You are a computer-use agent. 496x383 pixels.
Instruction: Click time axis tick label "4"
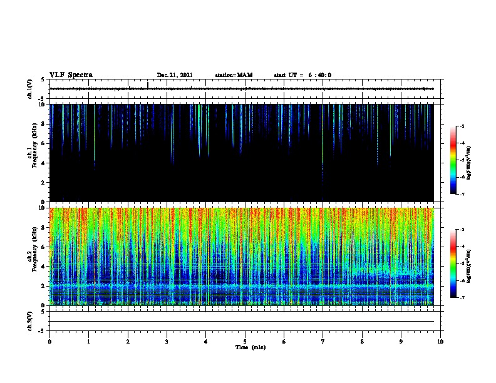pyautogui.click(x=206, y=341)
